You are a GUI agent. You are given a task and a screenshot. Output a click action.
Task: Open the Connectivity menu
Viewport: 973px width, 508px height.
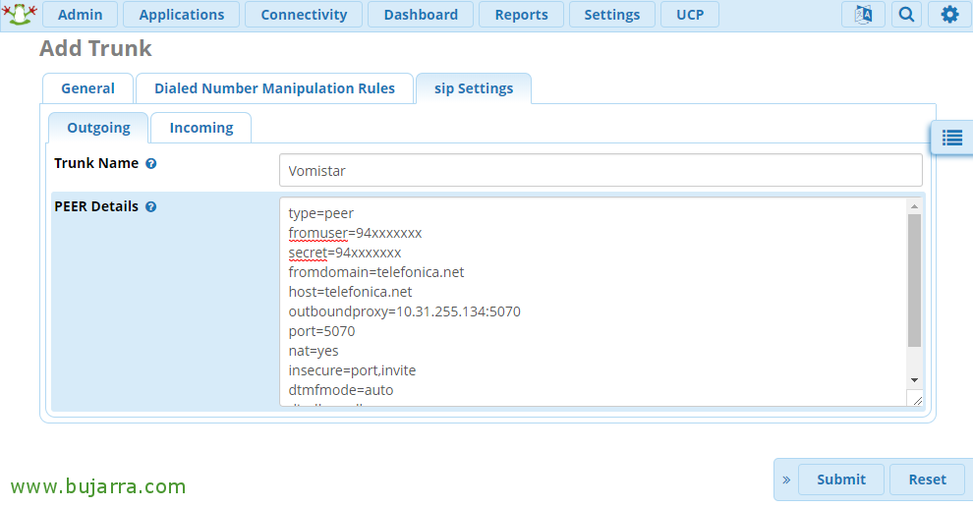pyautogui.click(x=304, y=15)
